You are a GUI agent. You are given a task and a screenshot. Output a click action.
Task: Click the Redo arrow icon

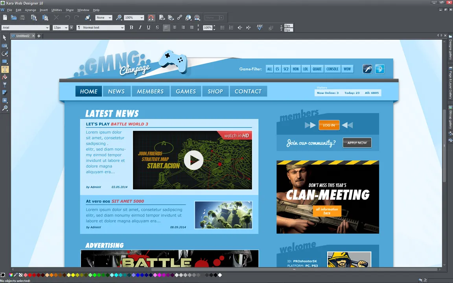pyautogui.click(x=77, y=18)
